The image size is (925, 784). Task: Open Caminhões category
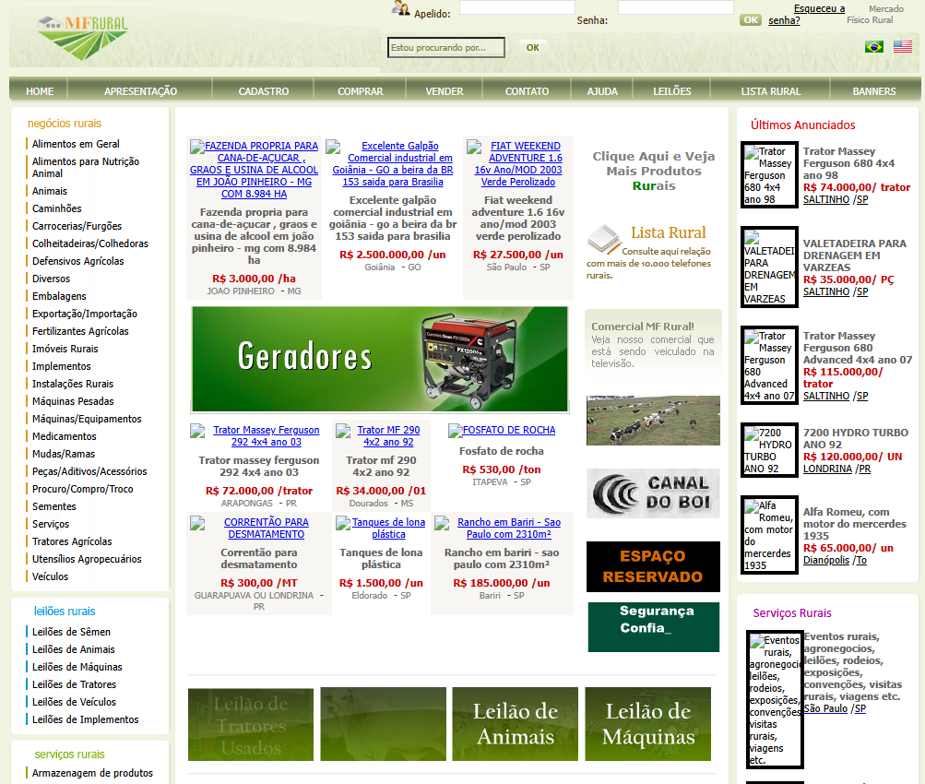point(56,208)
